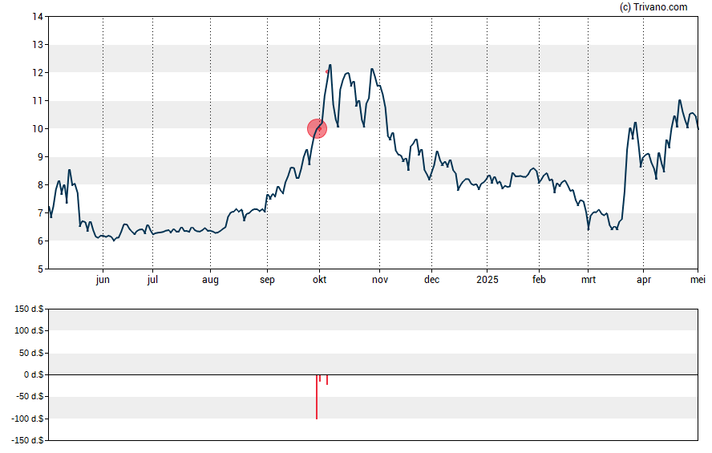
Task: Click the 'jun' month label on the x-axis
Action: (x=103, y=280)
